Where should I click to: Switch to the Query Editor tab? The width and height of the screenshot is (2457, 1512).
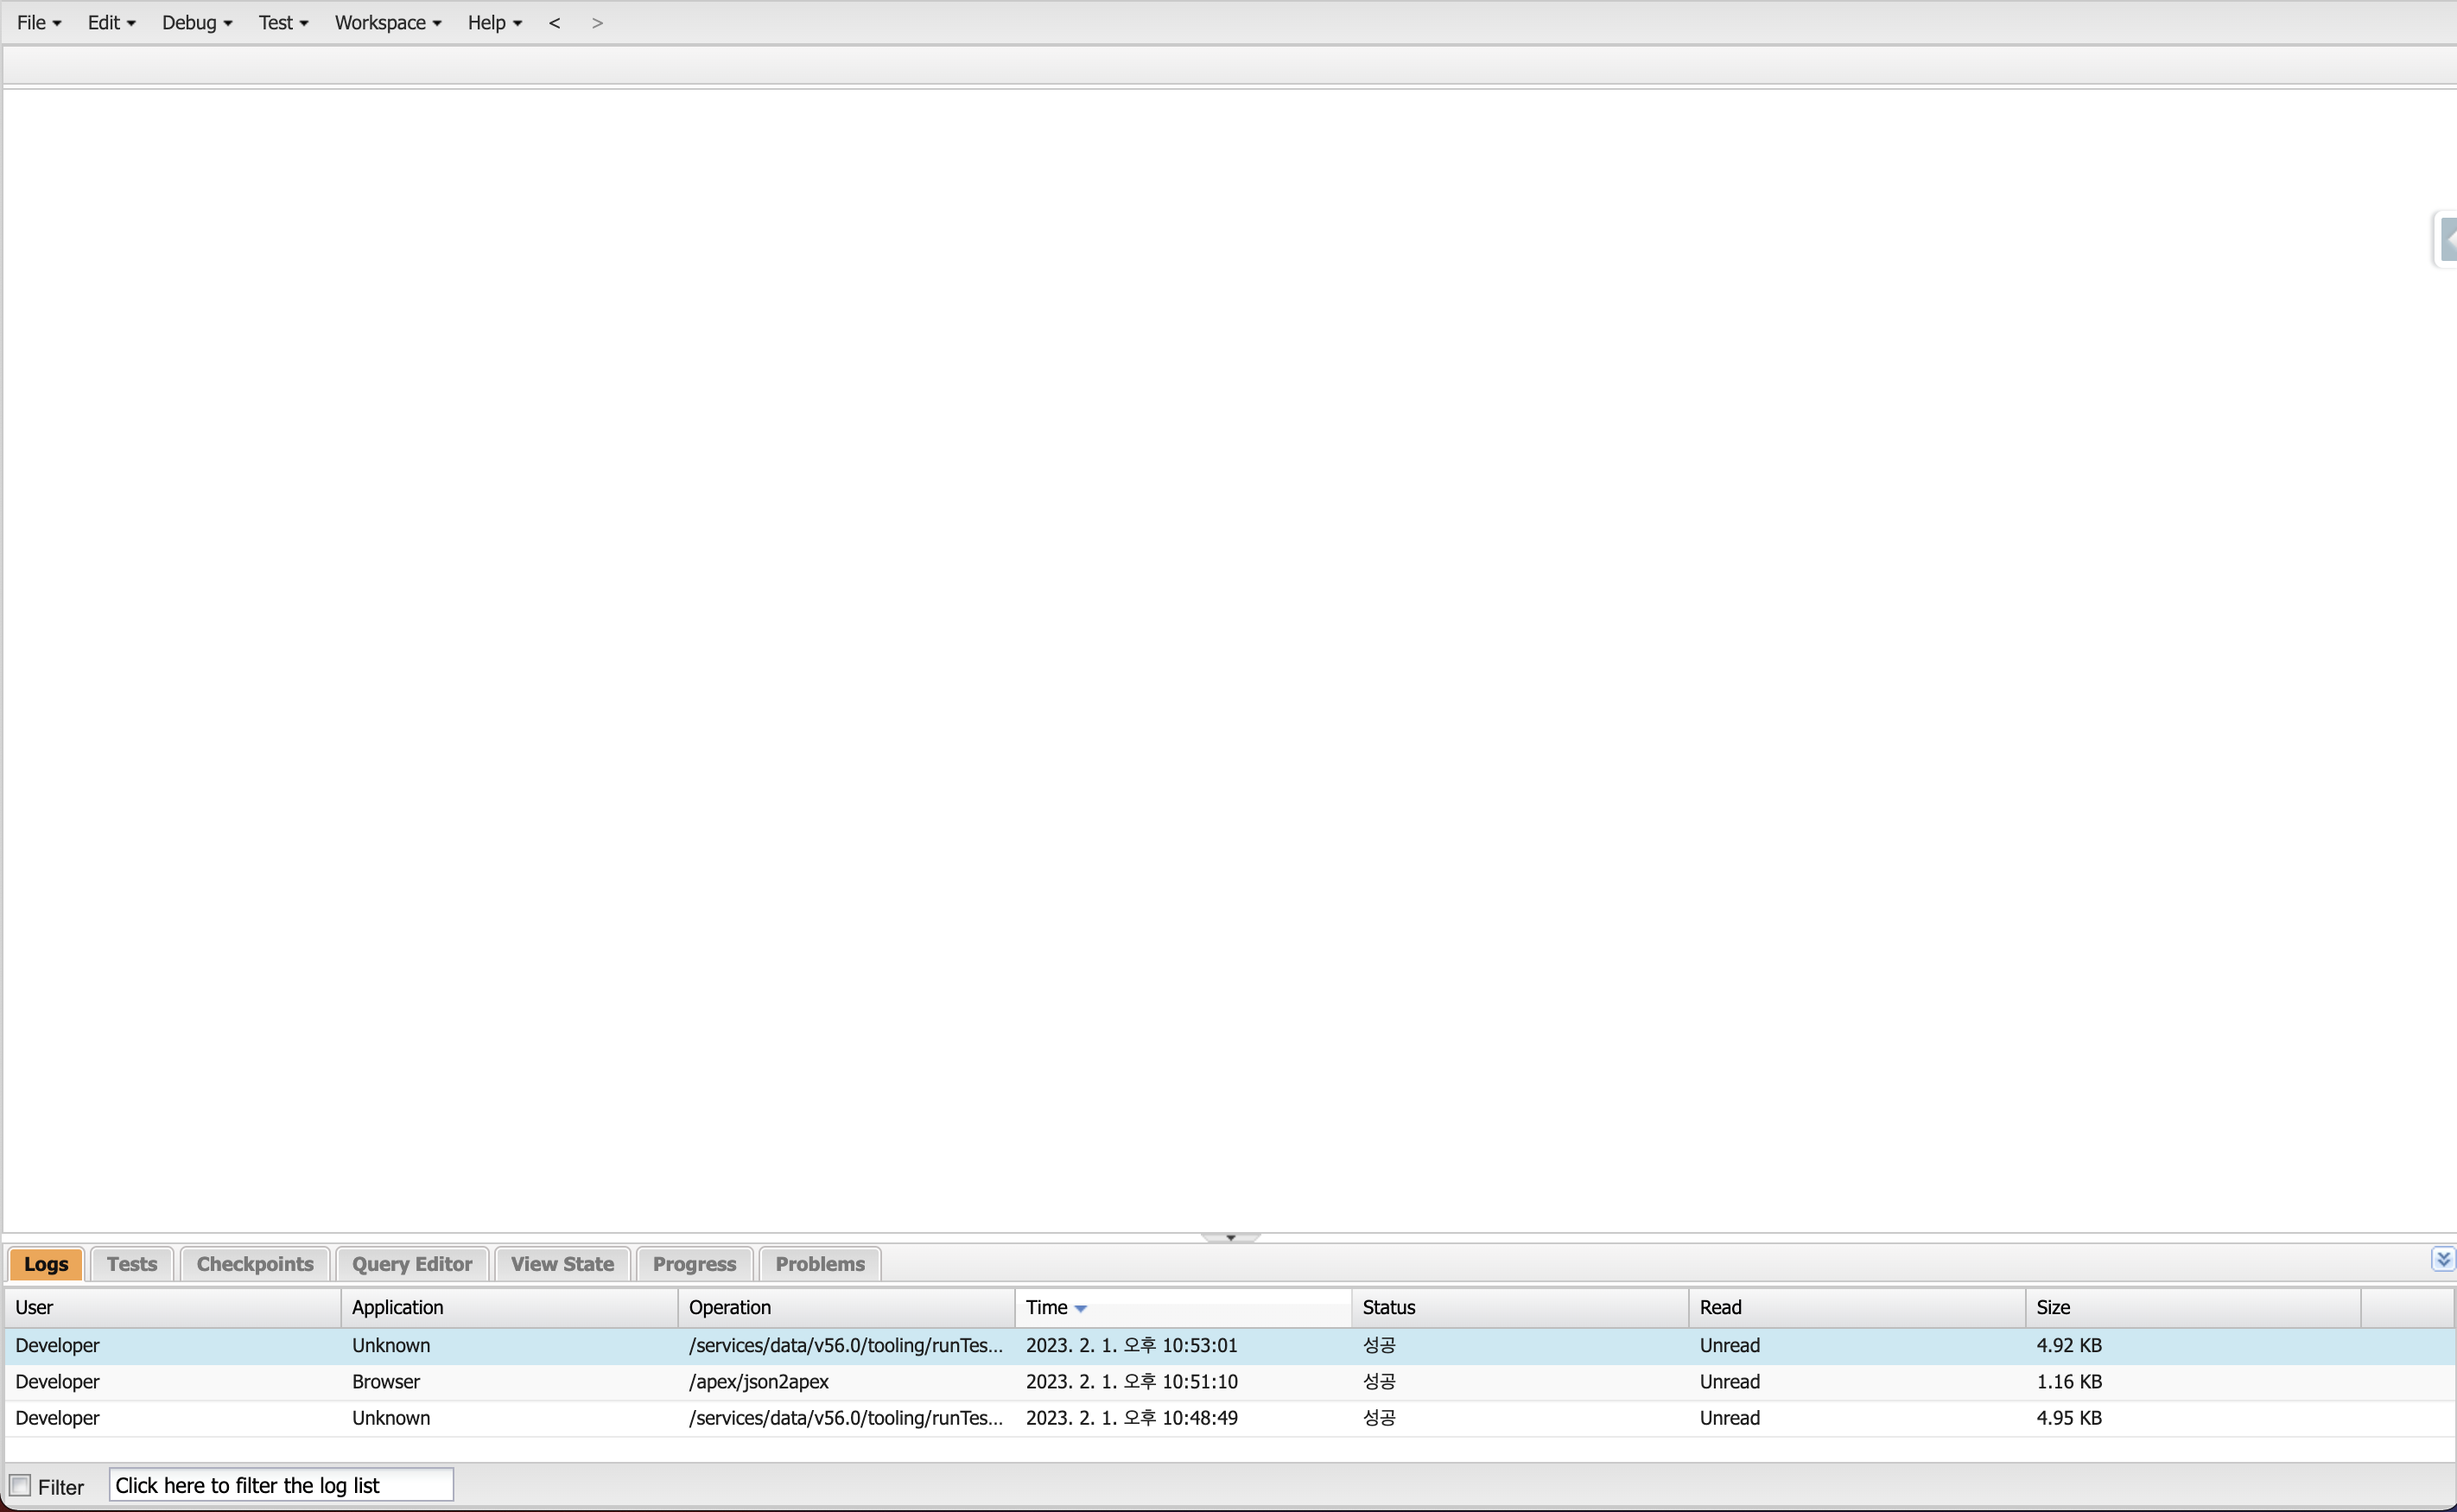click(412, 1264)
